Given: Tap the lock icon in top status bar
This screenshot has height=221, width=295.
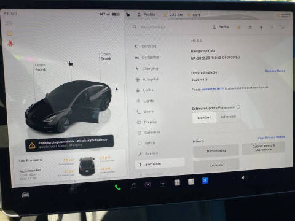Looking at the screenshot, I should tap(128, 14).
